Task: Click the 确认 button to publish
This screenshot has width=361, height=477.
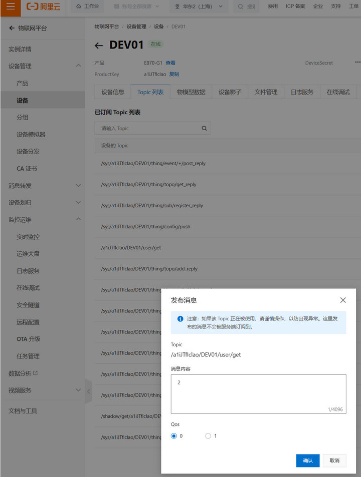Action: (x=307, y=460)
